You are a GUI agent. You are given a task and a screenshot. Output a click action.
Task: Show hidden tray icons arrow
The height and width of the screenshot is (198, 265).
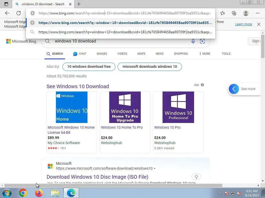pos(220,193)
